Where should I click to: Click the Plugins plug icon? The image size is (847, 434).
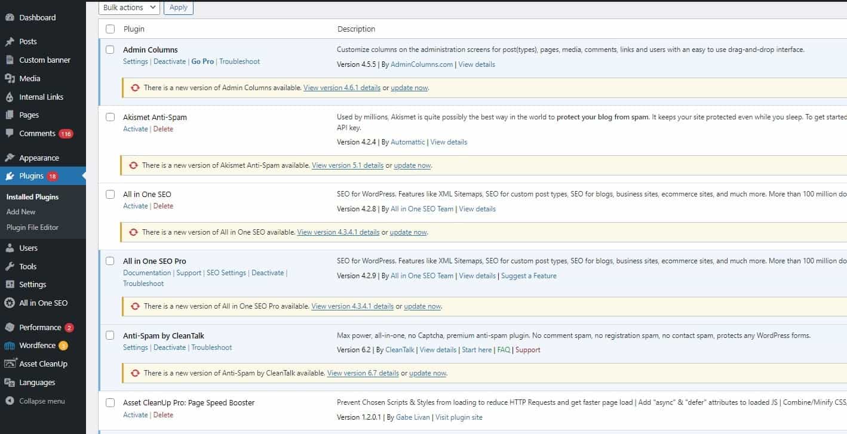click(10, 176)
